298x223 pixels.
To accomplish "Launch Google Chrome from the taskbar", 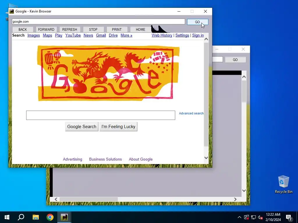I will pos(50,217).
